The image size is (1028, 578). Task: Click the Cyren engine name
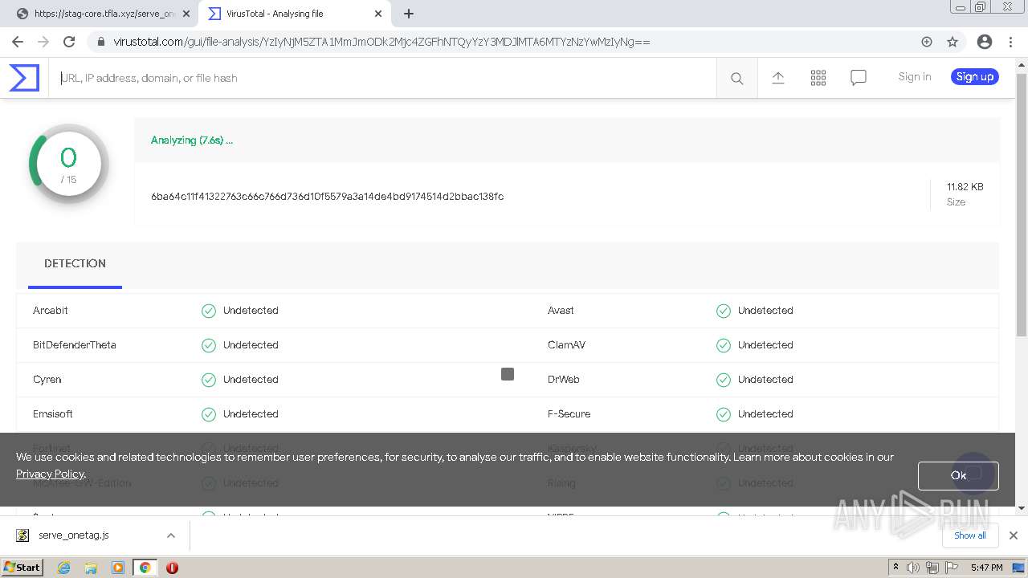(47, 379)
